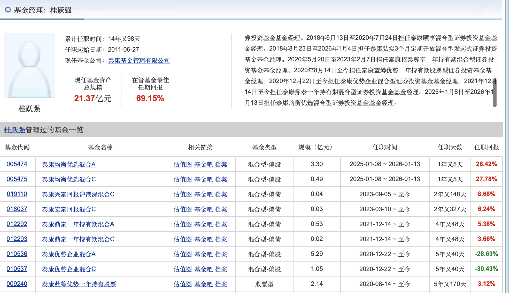This screenshot has height=293, width=510.
Task: Select 泰康均衡优选混合A fund name
Action: (x=69, y=164)
